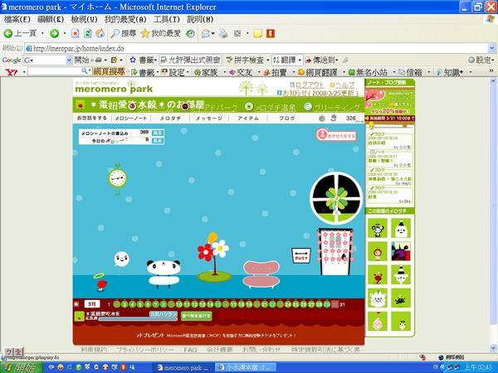Image resolution: width=498 pixels, height=373 pixels.
Task: Click the Home house icon
Action: 100,33
